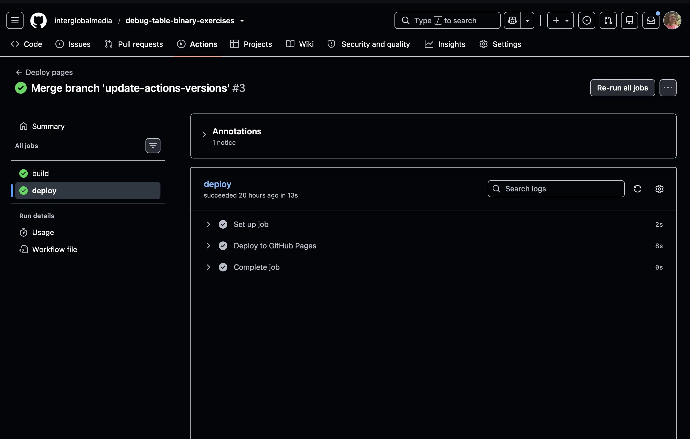Open the interglobalmedia owner link

coord(83,21)
